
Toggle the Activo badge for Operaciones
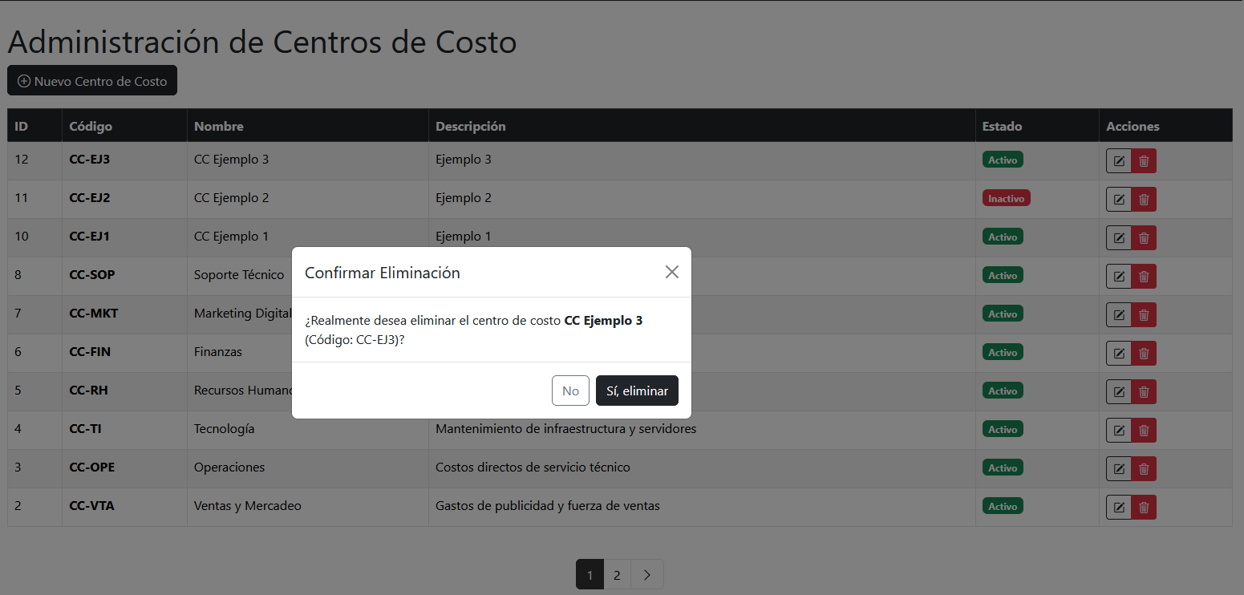point(1002,467)
